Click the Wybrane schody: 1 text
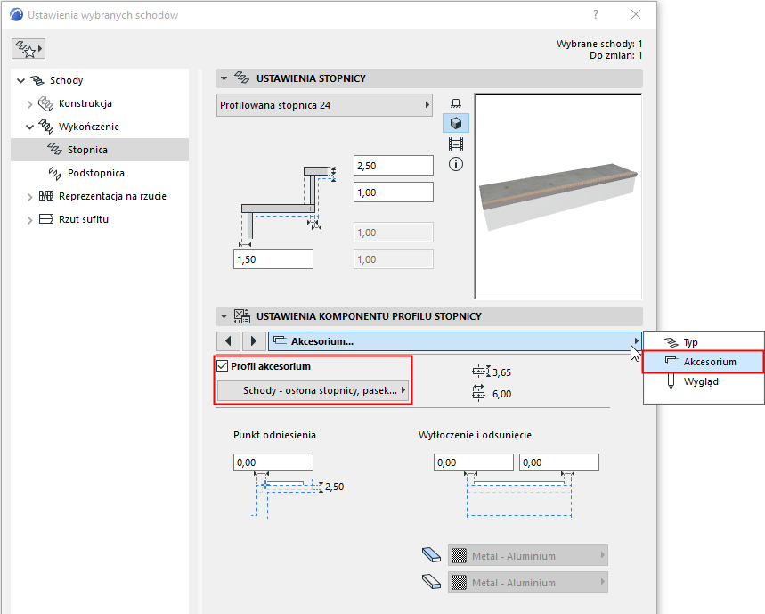The width and height of the screenshot is (765, 614). (599, 44)
